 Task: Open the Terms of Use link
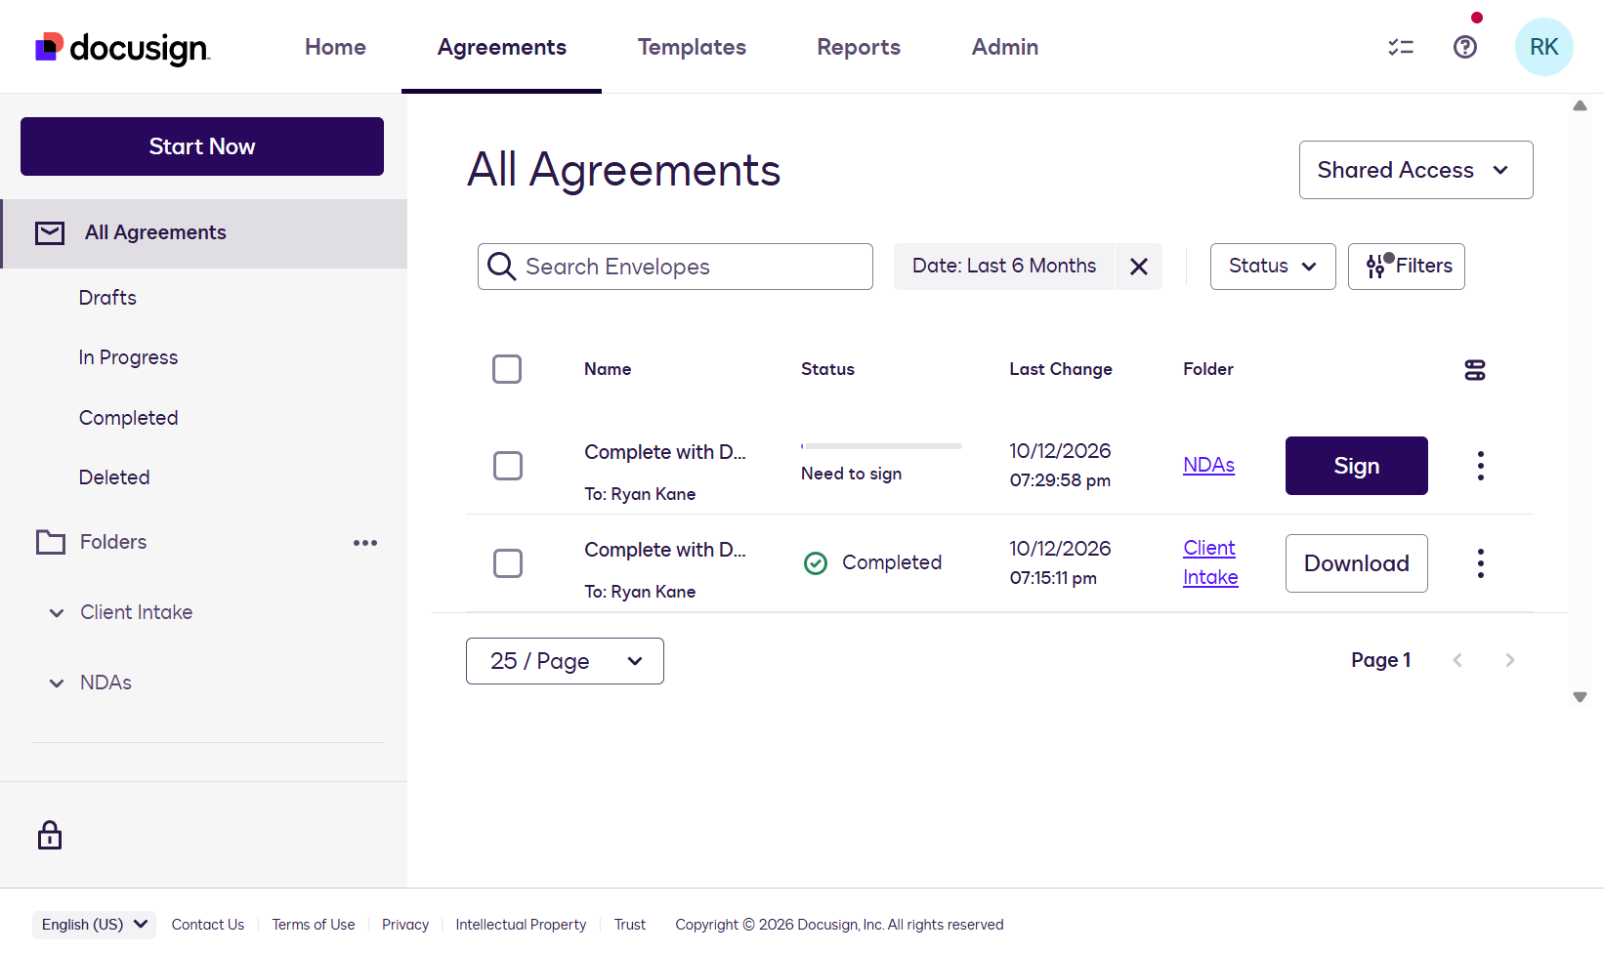click(x=314, y=925)
